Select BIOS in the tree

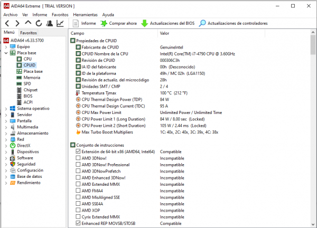tap(28, 96)
